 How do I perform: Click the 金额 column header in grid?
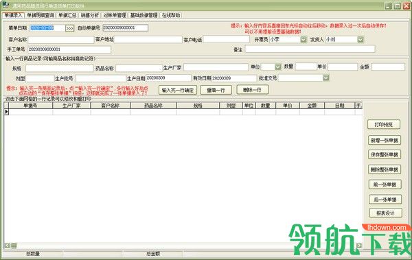[x=312, y=106]
